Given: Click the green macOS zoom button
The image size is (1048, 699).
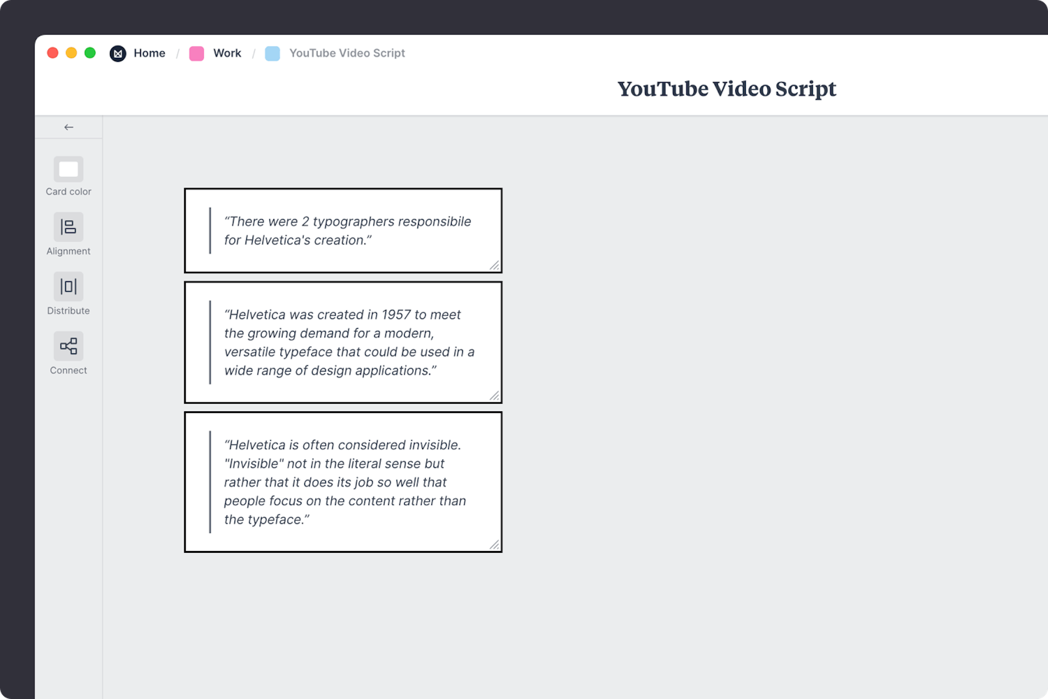Looking at the screenshot, I should click(90, 53).
